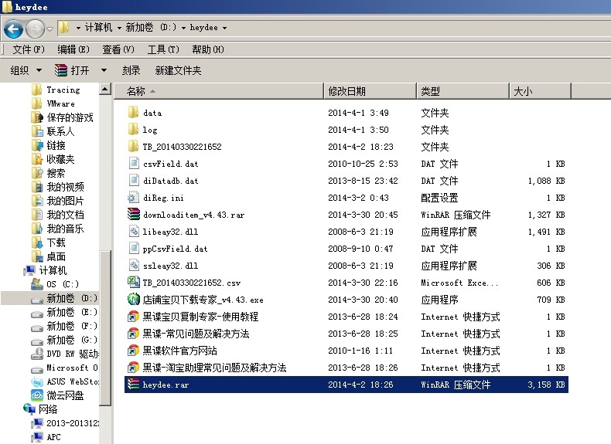
Task: Sort files by the 类型 column header
Action: click(x=463, y=91)
